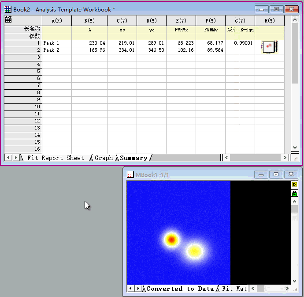
Task: Click the Book2 vertical scrollbar down arrow
Action: coord(295,148)
